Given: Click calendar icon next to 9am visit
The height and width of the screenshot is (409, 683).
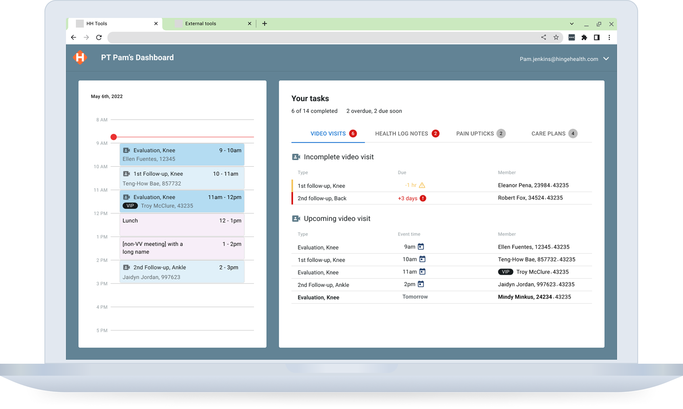Looking at the screenshot, I should tap(421, 246).
